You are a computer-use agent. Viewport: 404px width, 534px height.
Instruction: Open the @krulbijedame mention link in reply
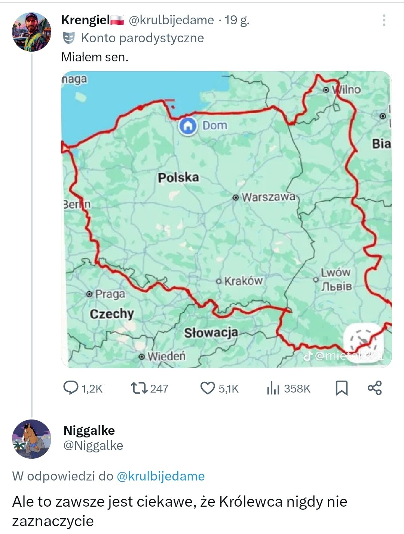[x=161, y=476]
